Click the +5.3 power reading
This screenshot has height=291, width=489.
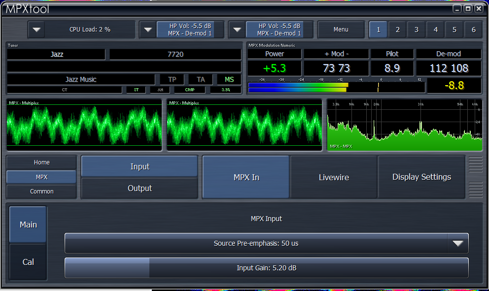tap(275, 68)
